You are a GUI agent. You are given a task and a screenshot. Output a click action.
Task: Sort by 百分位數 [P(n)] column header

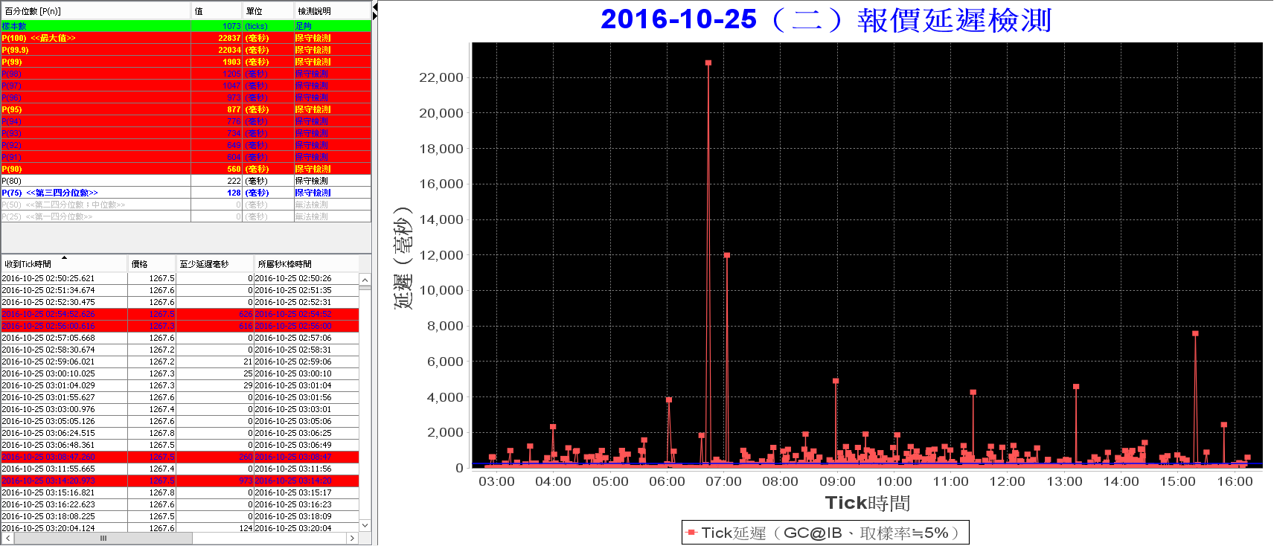[x=96, y=11]
